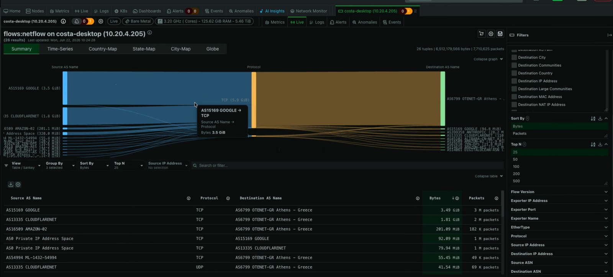
Task: Click the blue AS15169 GOOGLE source node bar
Action: [x=65, y=88]
